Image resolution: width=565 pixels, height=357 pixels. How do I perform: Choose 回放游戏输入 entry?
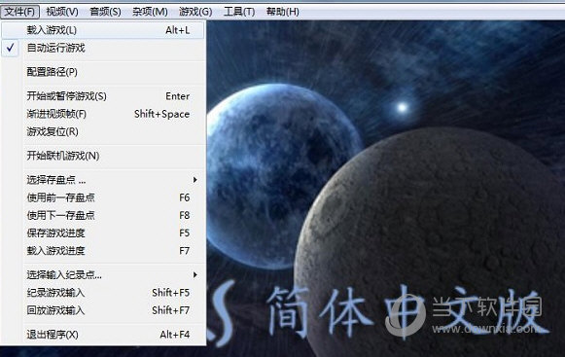pyautogui.click(x=103, y=310)
